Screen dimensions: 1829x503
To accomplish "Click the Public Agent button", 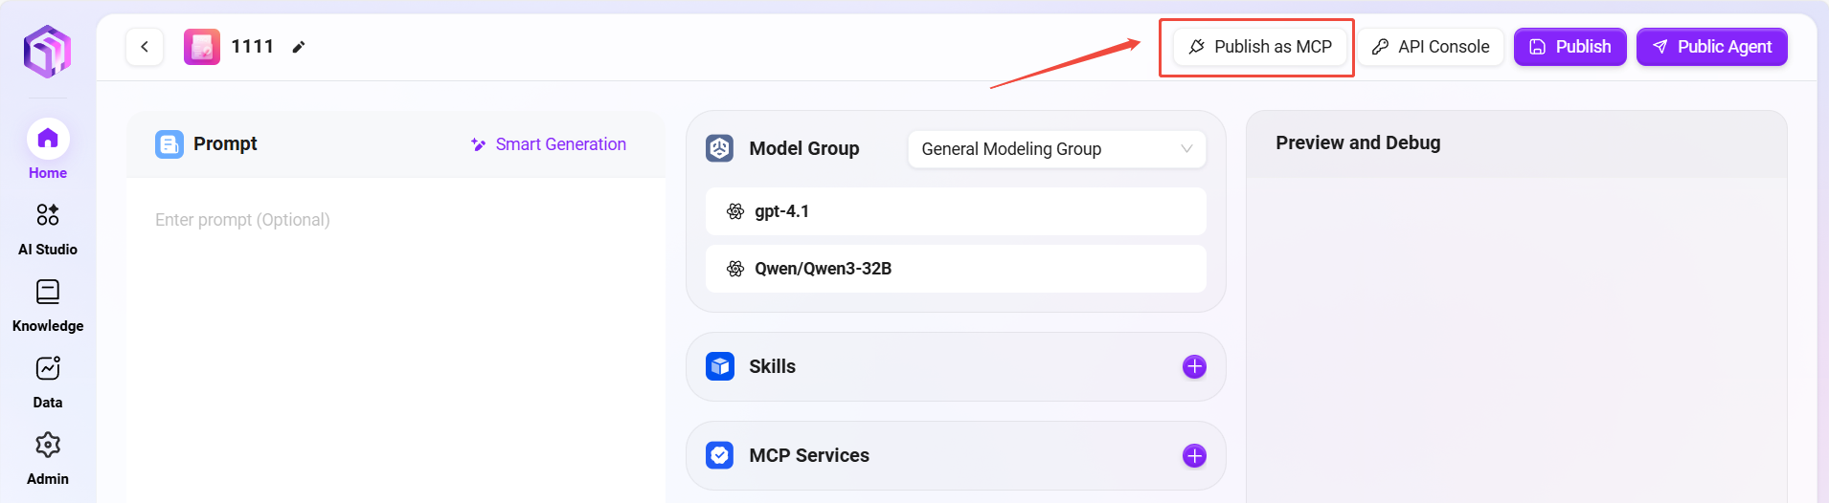I will pos(1711,47).
